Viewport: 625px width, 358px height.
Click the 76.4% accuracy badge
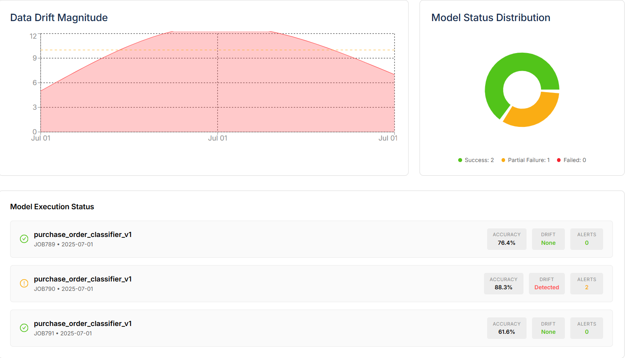pyautogui.click(x=506, y=239)
